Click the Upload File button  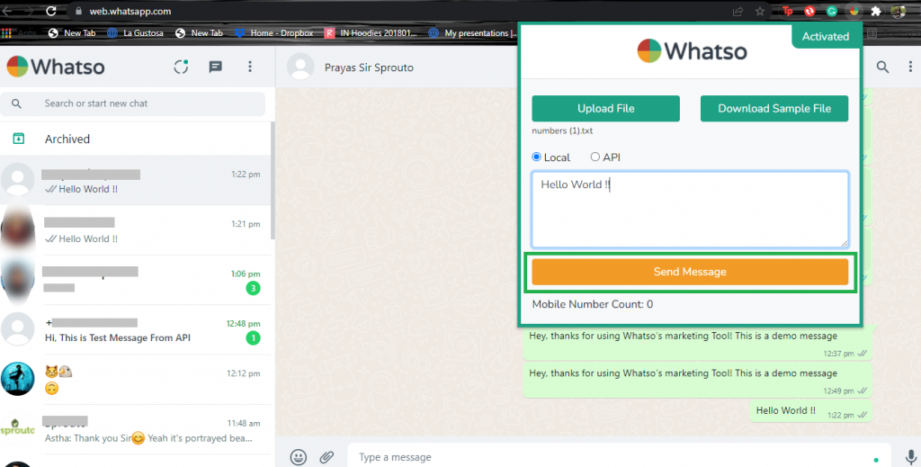click(x=605, y=109)
